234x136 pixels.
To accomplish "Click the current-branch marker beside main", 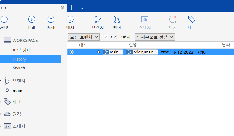I will click(x=7, y=90).
